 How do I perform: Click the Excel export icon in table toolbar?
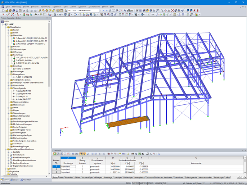click(139, 154)
